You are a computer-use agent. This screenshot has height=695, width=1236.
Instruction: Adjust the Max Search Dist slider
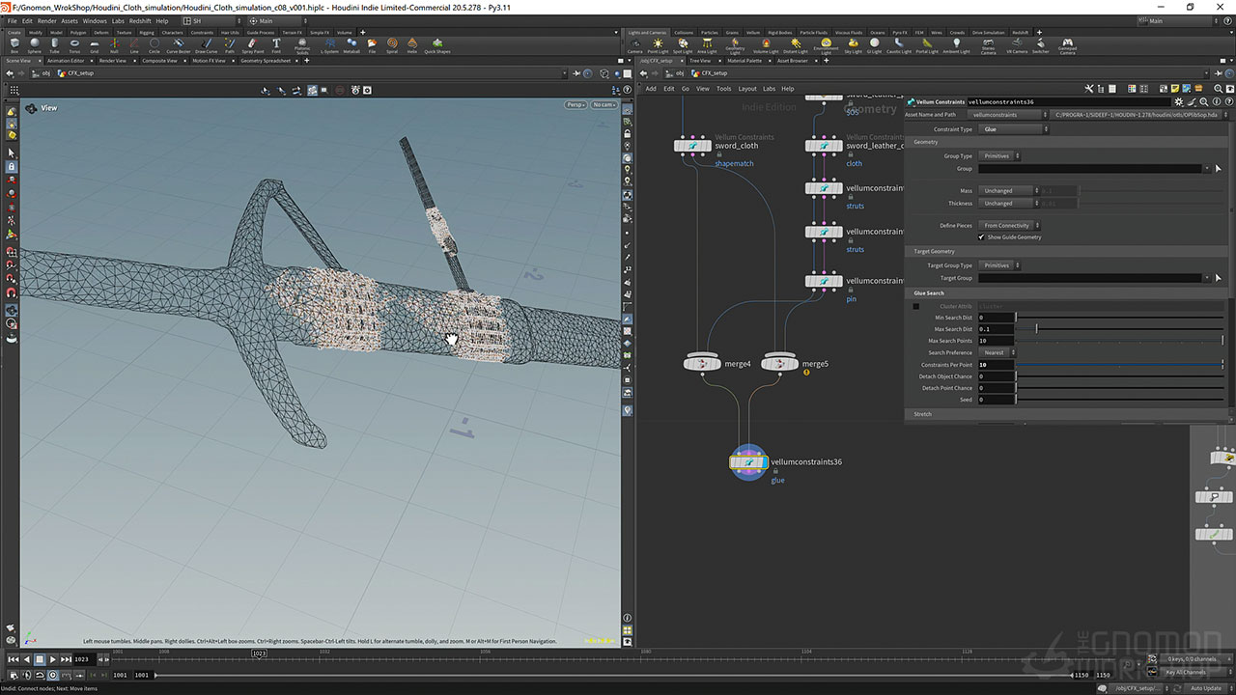(x=1037, y=329)
